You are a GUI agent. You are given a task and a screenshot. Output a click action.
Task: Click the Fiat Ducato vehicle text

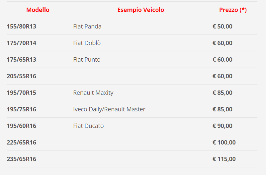click(88, 126)
